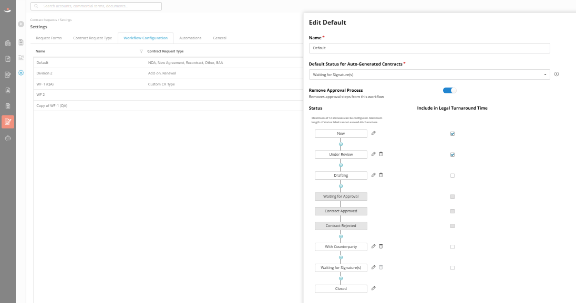This screenshot has width=576, height=303.
Task: Open the Copy of WF-1 (QA) row
Action: 168,105
